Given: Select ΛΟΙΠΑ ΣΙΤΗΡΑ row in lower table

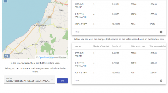Looking at the screenshot, I should [119, 73].
